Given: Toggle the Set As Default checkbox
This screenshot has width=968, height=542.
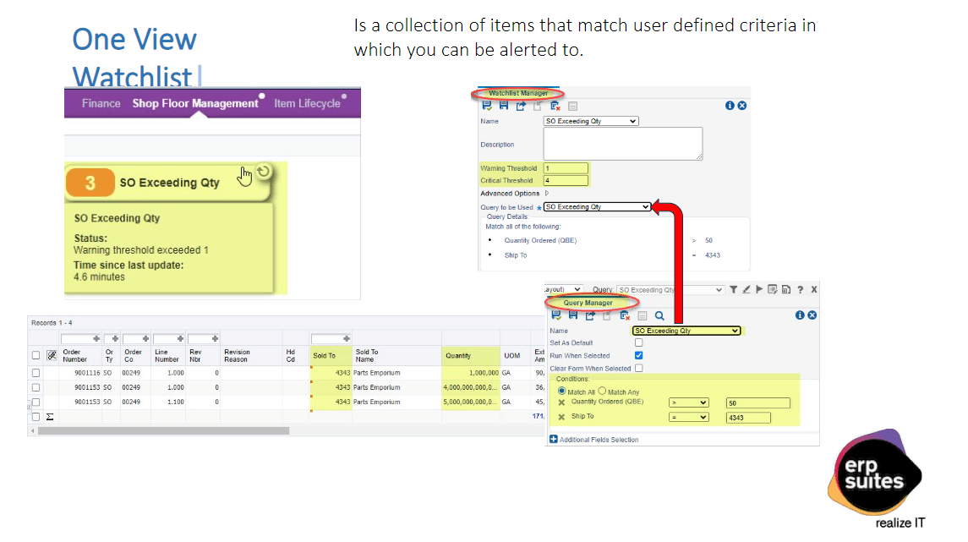Looking at the screenshot, I should coord(639,342).
